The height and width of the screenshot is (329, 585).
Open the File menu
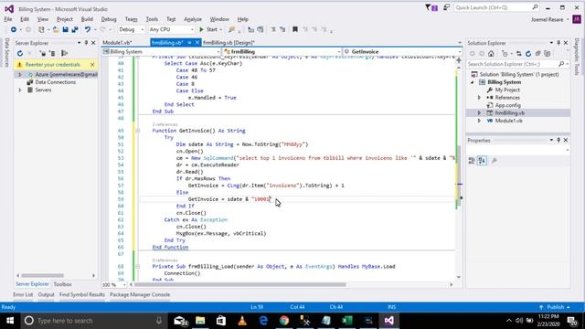point(8,19)
